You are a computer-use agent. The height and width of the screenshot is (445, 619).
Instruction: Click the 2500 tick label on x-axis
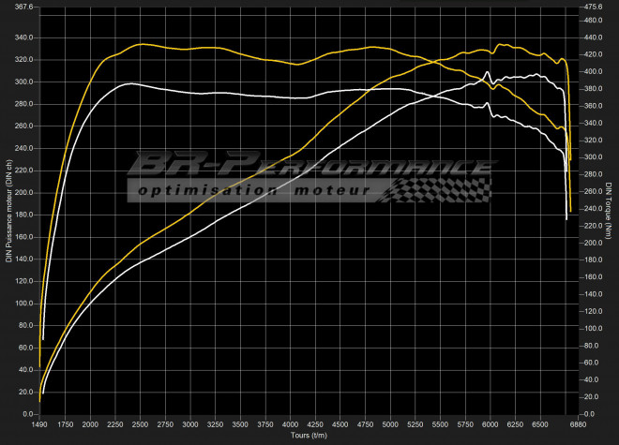coord(141,424)
